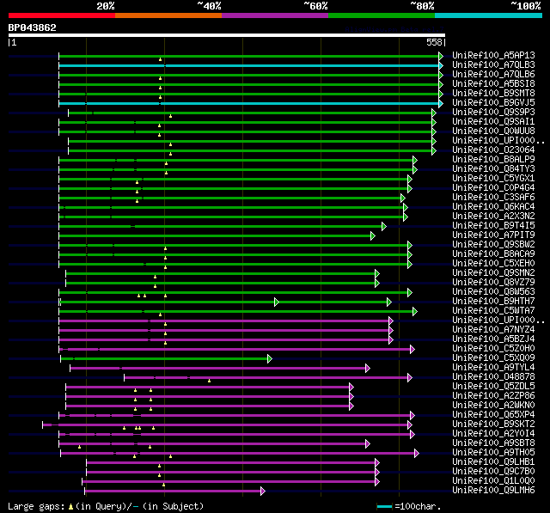Open the UniRef100_A7QLB6 hit label

tap(493, 75)
